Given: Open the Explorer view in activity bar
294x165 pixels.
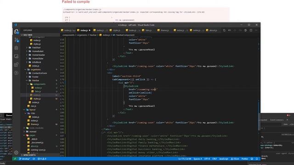Looking at the screenshot, I should pyautogui.click(x=17, y=32).
